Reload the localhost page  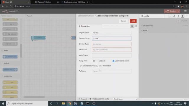pyautogui.click(x=11, y=6)
